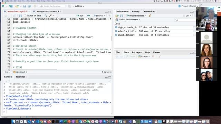This screenshot has width=221, height=124.
Task: Open the Import Dataset dropdown
Action: pos(136,15)
